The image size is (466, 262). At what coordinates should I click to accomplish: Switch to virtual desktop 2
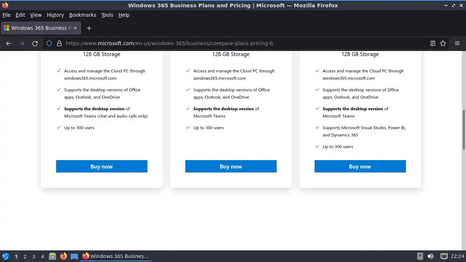tap(25, 256)
